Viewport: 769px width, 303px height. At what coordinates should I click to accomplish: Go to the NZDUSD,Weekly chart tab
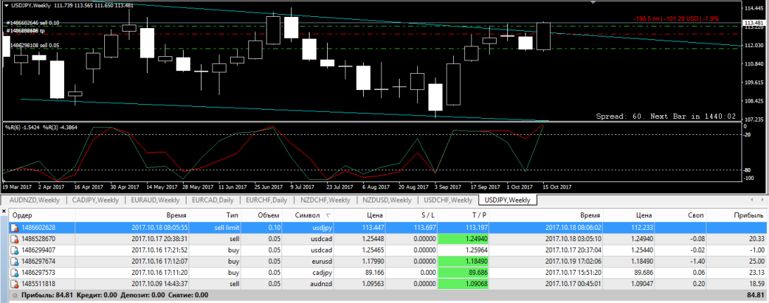(387, 200)
